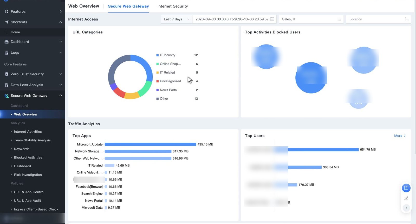
Task: Open the calendar icon in date range
Action: [272, 19]
